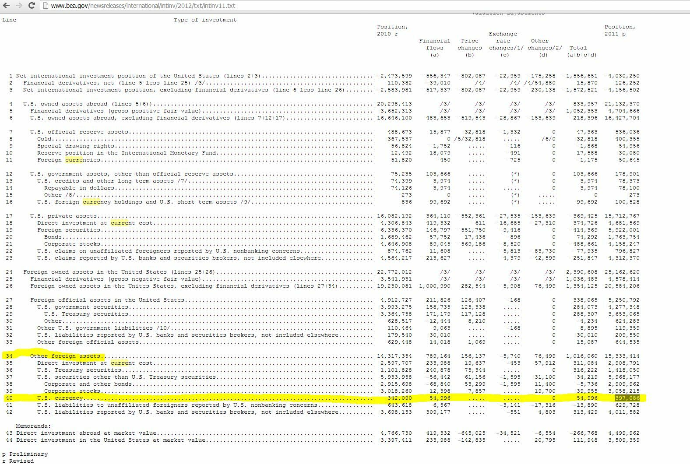The height and width of the screenshot is (464, 690).
Task: Click 'p Preliminary' footnote
Action: (25, 454)
